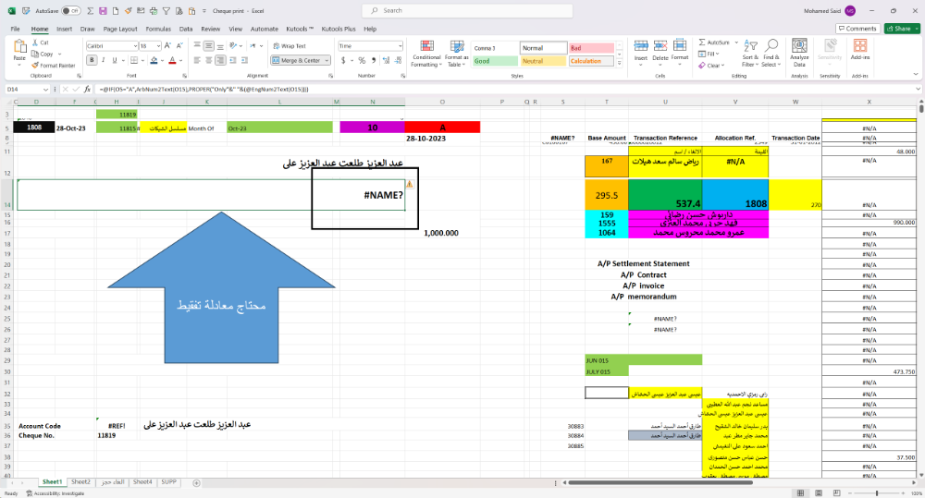Increase decimal places
925x498 pixels.
386,60
